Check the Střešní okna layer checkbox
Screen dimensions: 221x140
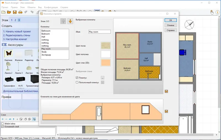tap(2, 123)
